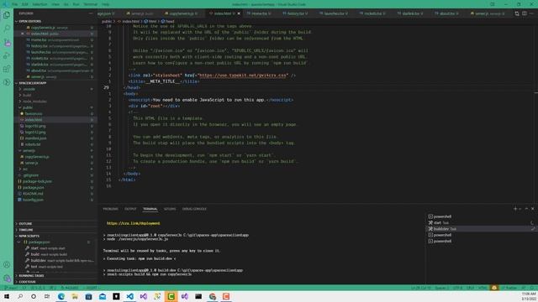Open the Run and Debug view icon
The image size is (538, 302).
click(7, 56)
